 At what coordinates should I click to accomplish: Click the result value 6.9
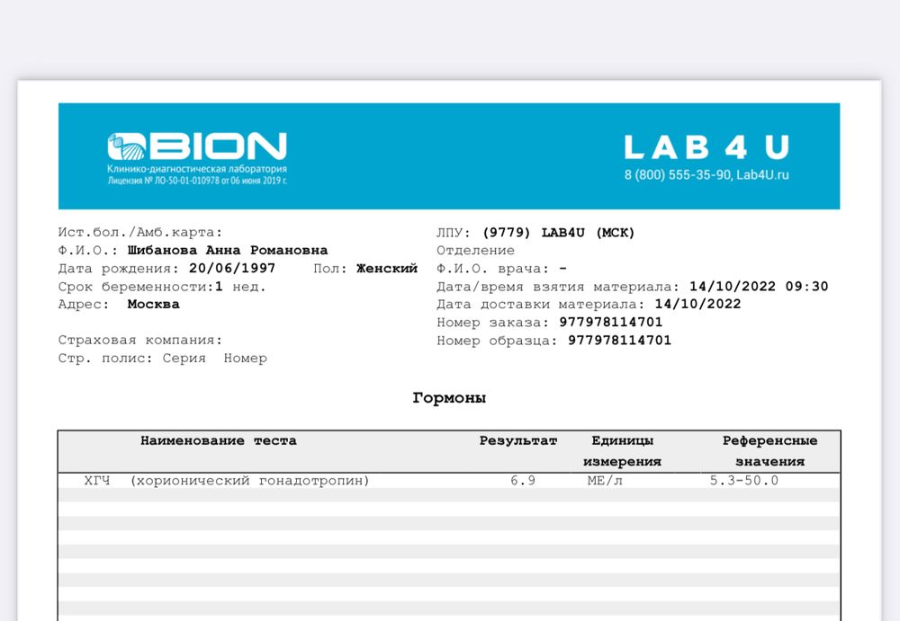pos(523,481)
